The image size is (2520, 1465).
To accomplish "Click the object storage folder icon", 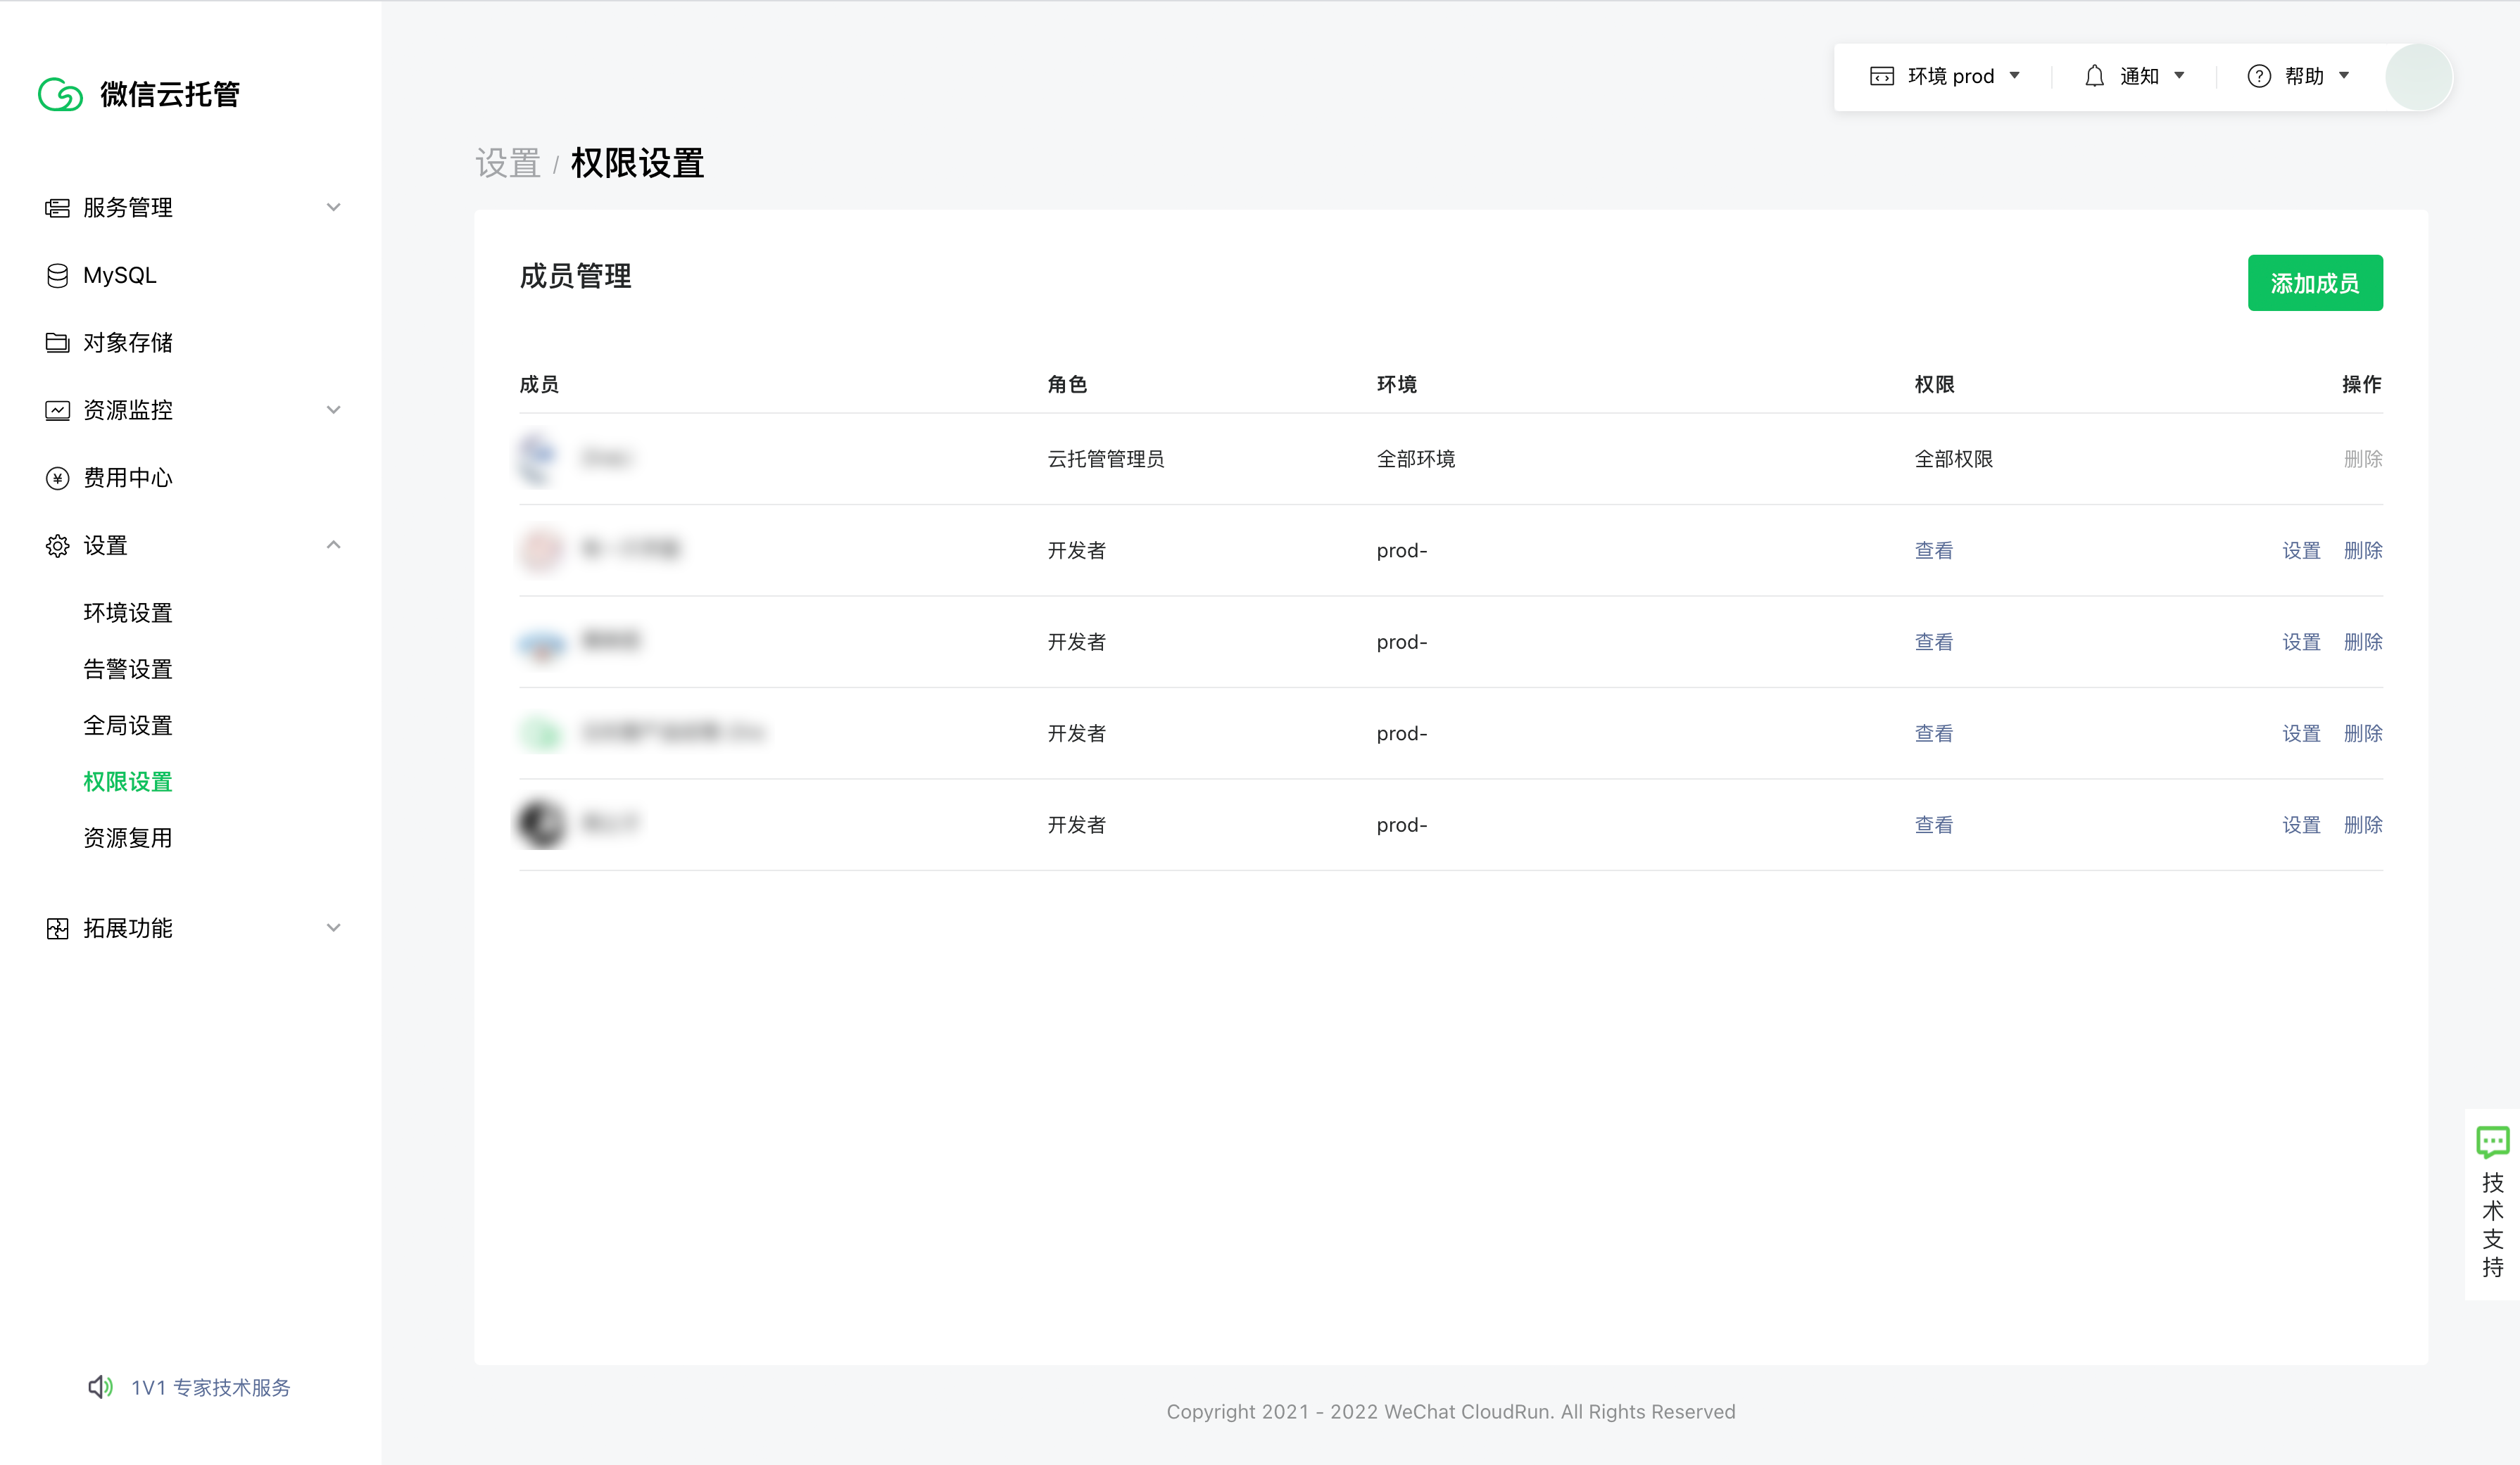I will coord(57,343).
